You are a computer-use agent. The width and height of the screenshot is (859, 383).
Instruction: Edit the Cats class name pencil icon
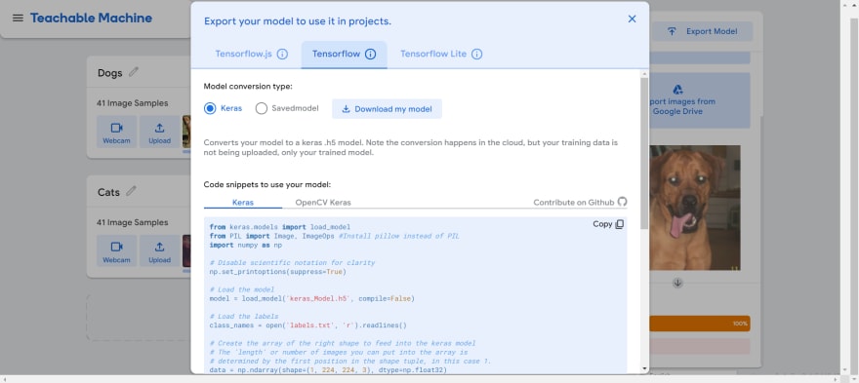click(131, 191)
